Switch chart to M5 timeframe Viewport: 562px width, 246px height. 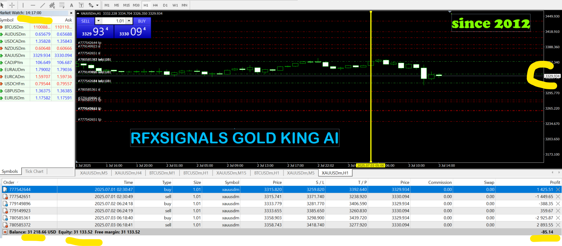click(x=117, y=5)
